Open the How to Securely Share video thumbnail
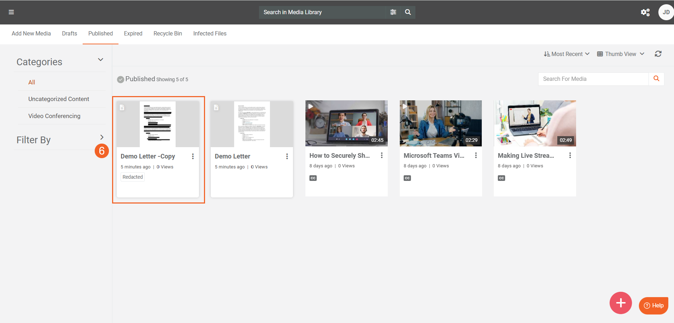The height and width of the screenshot is (323, 674). pos(346,123)
